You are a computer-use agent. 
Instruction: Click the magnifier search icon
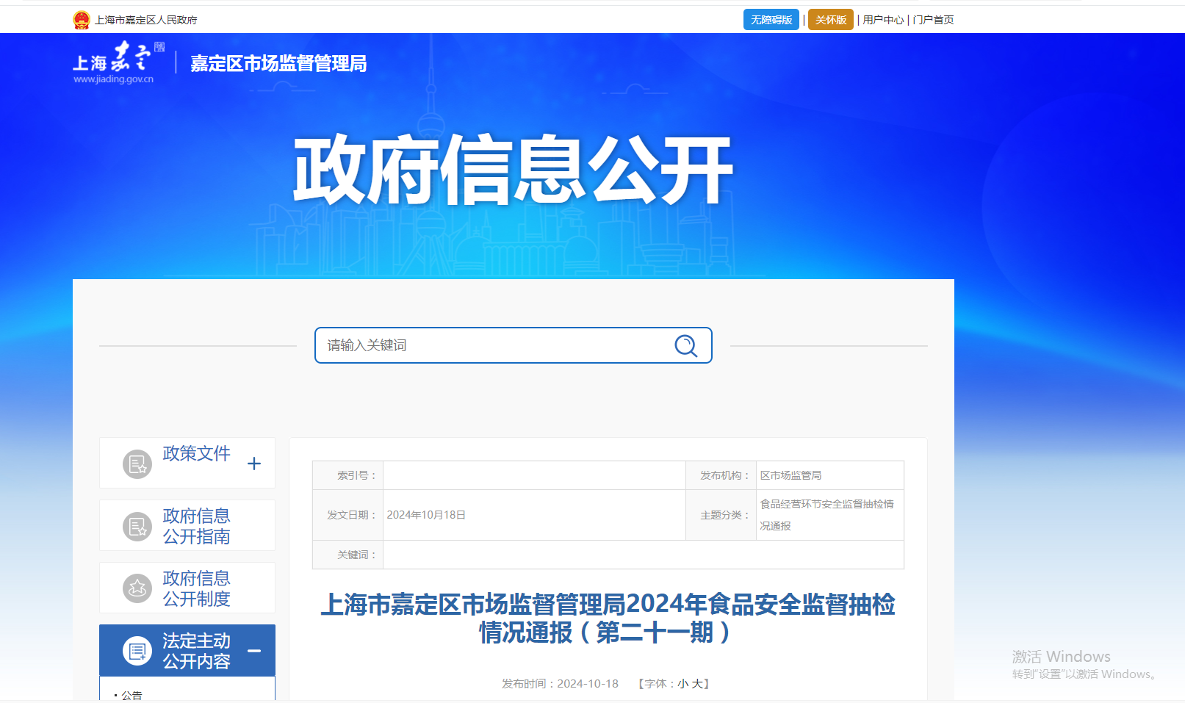685,345
